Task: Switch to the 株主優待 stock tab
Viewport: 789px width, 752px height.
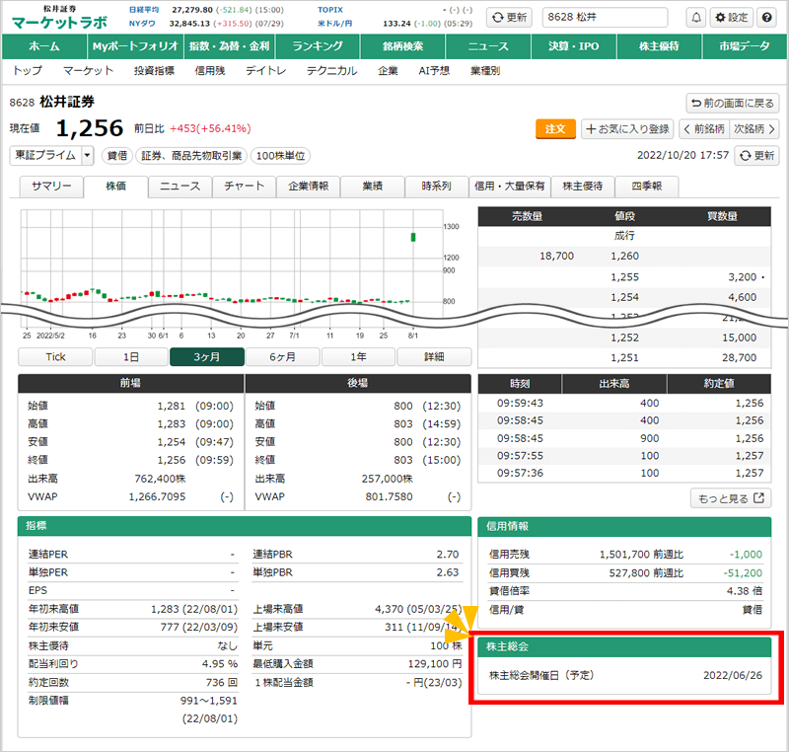Action: coord(582,187)
